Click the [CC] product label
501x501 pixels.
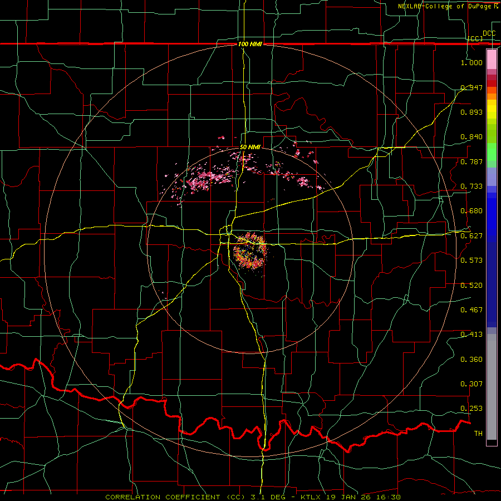click(475, 38)
